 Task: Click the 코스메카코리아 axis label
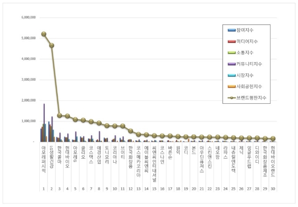point(138,160)
